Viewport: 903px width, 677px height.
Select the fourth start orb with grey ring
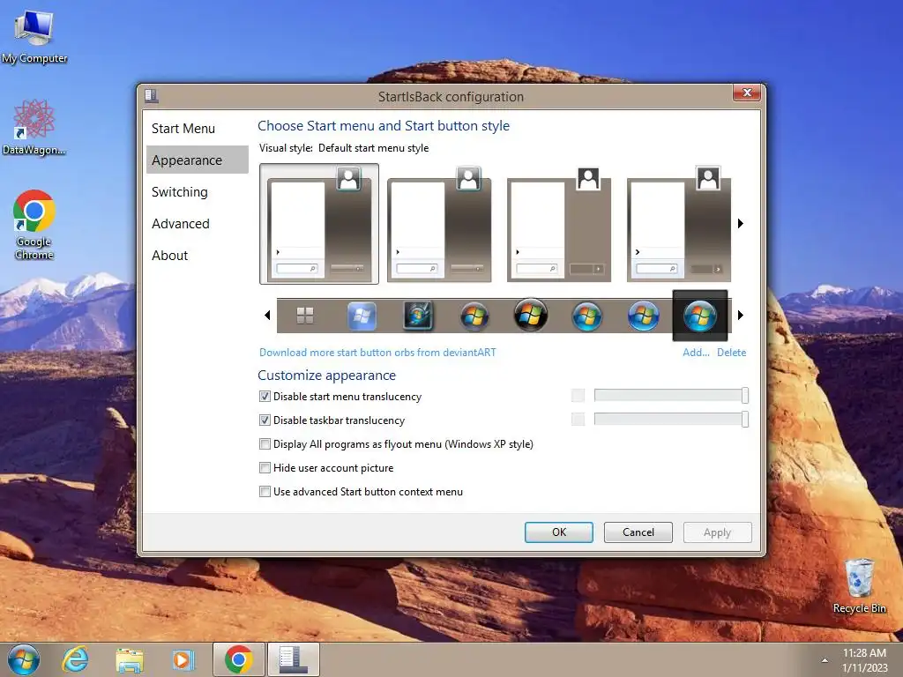pyautogui.click(x=474, y=316)
